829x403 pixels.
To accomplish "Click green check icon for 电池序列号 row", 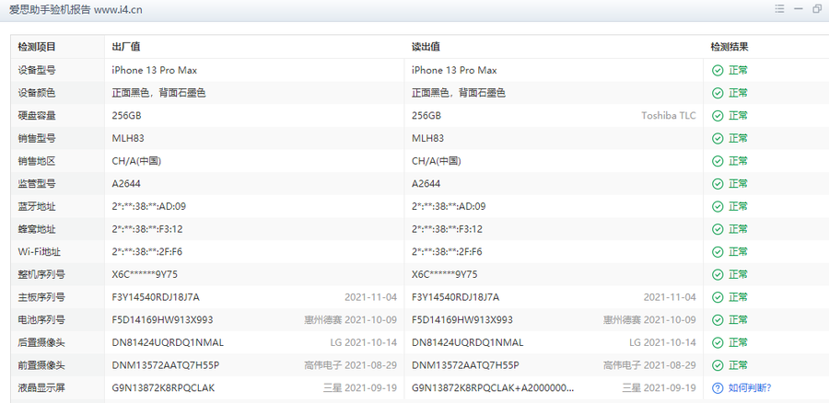I will point(718,320).
